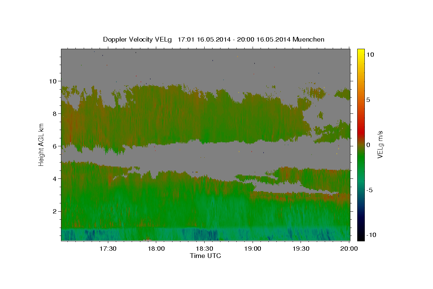Viewport: 433px width, 289px height.
Task: Click the height axis label 4
Action: (55, 179)
